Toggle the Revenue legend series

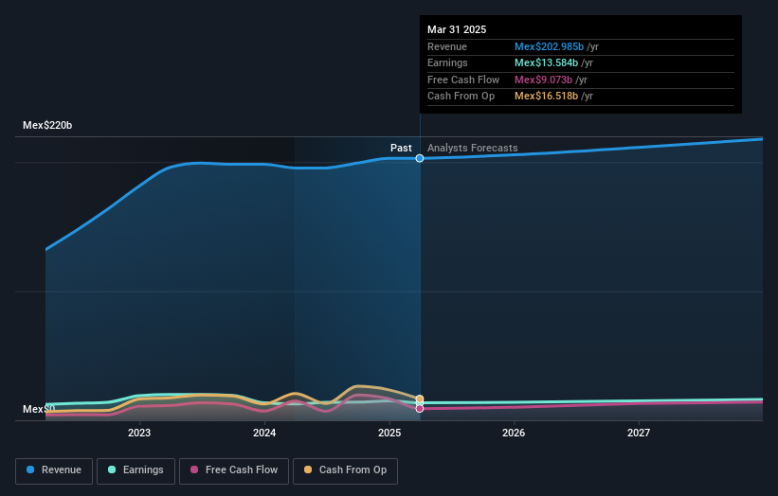[54, 470]
